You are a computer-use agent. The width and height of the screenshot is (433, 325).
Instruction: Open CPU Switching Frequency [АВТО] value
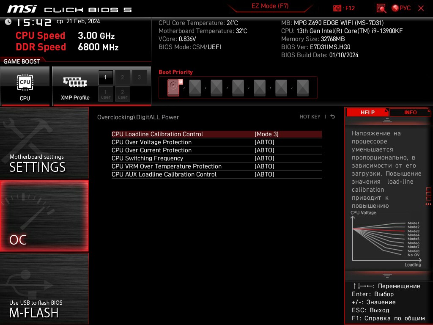coord(264,158)
